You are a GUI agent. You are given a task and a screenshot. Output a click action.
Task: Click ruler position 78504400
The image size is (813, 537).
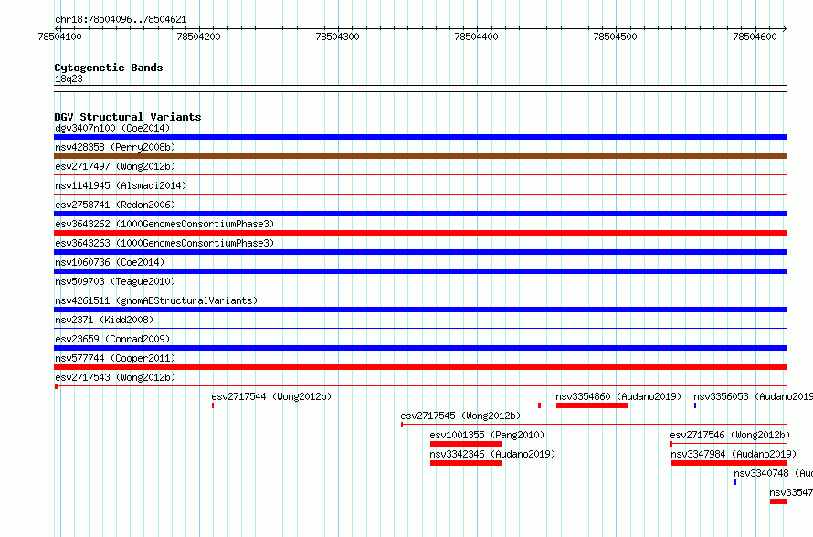(477, 37)
